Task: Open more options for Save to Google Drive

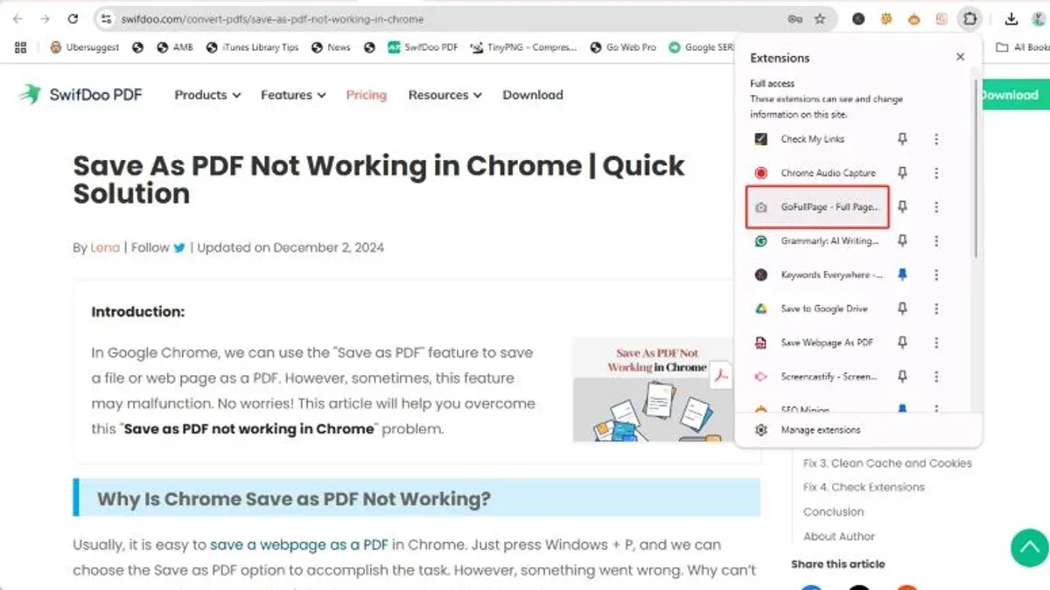Action: 936,309
